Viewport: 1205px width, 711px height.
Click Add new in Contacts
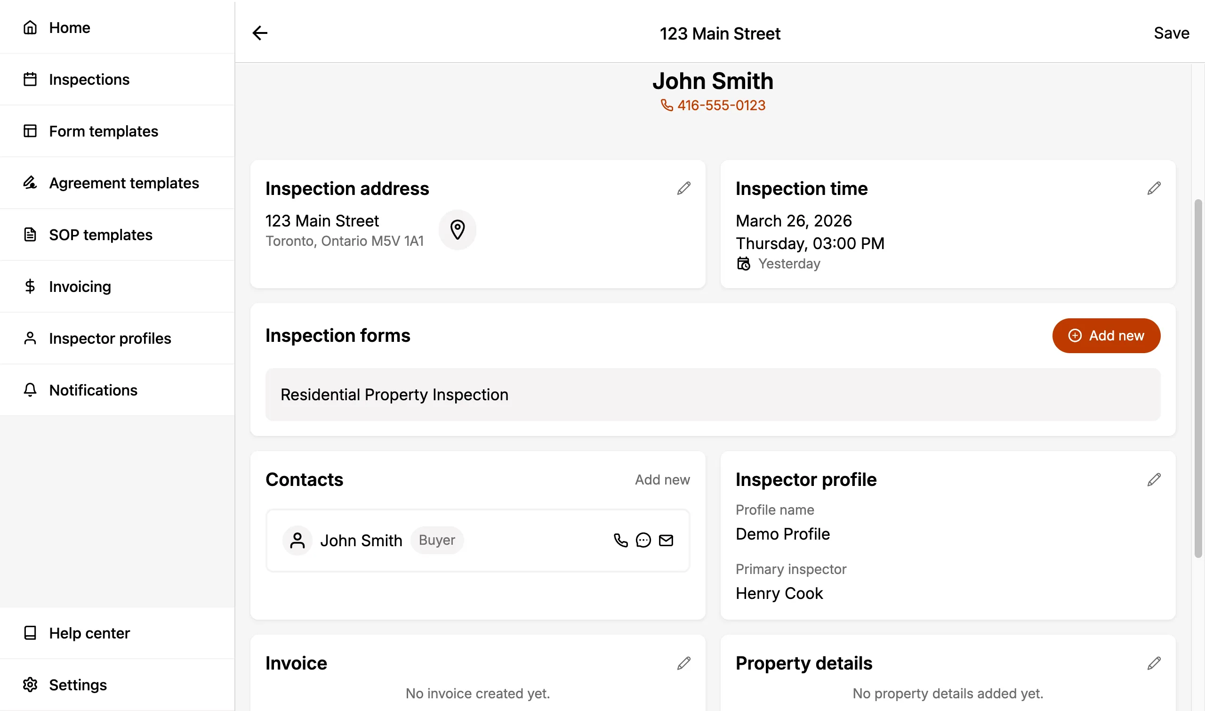tap(662, 480)
